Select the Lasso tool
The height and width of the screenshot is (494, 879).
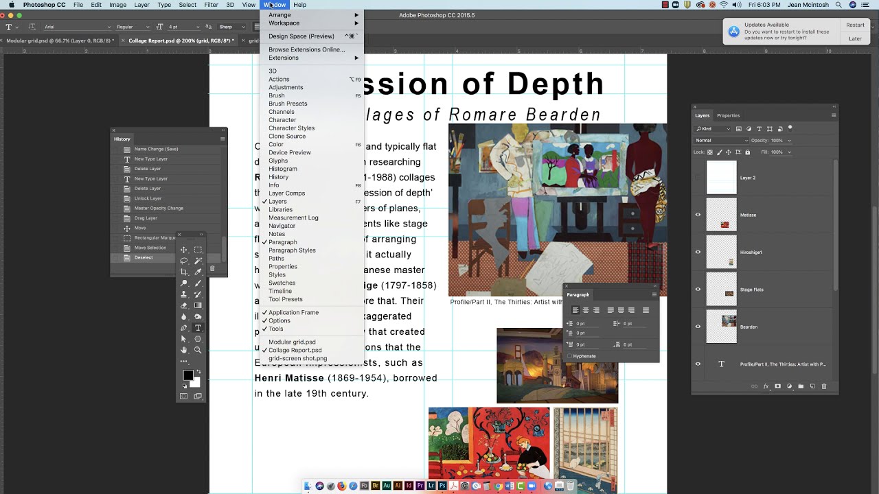coord(184,261)
